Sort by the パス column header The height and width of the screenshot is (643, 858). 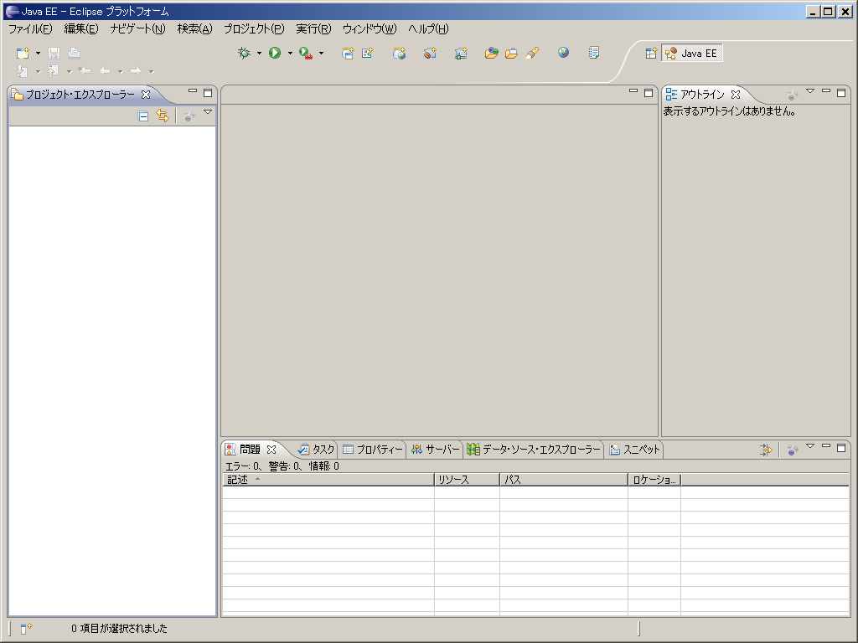(x=564, y=480)
